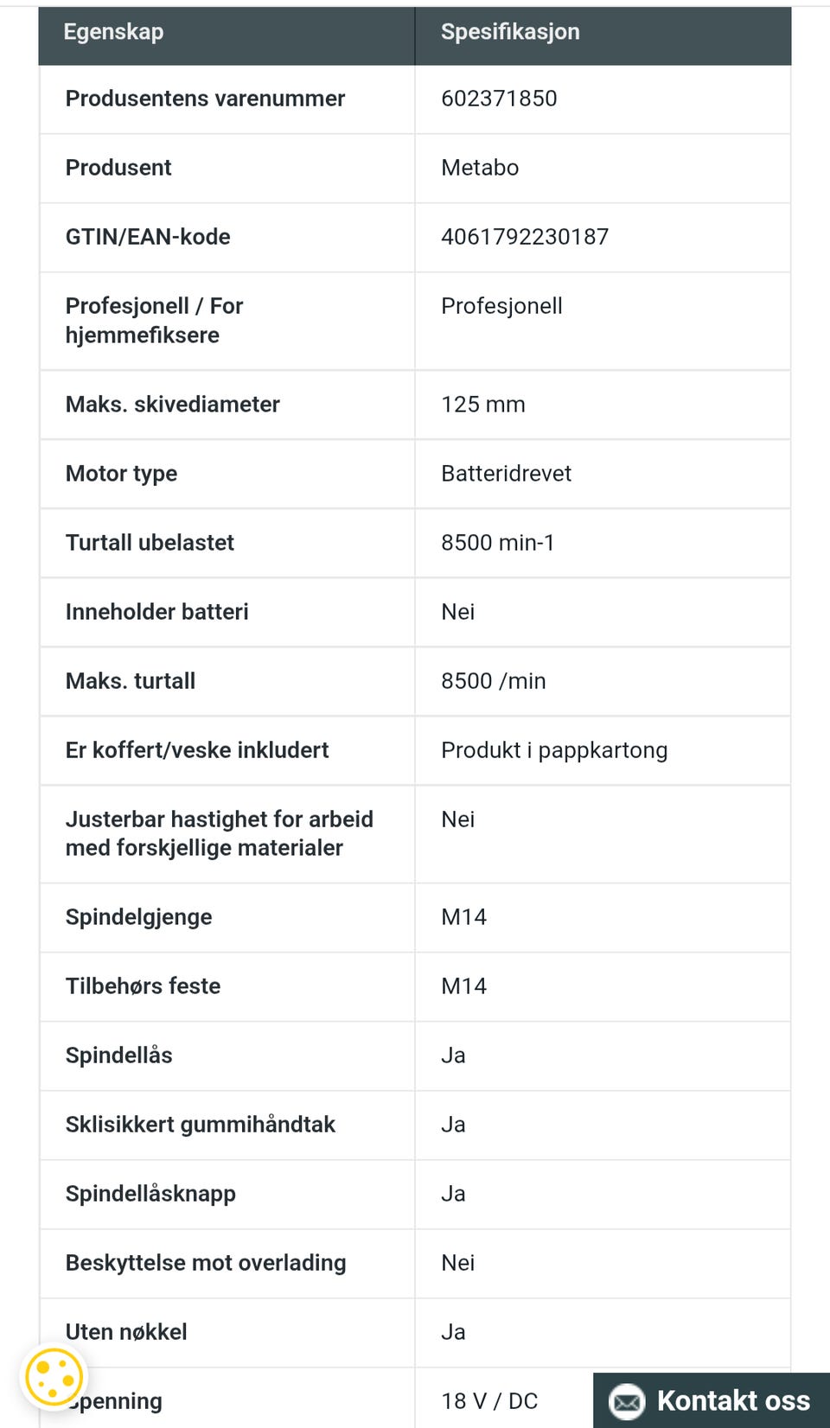
Task: Click the Spindelgjenge row label
Action: (138, 917)
